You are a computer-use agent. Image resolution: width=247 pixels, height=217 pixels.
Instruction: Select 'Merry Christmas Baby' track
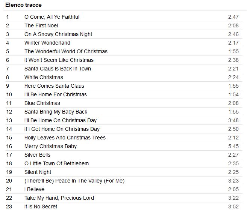click(x=50, y=146)
